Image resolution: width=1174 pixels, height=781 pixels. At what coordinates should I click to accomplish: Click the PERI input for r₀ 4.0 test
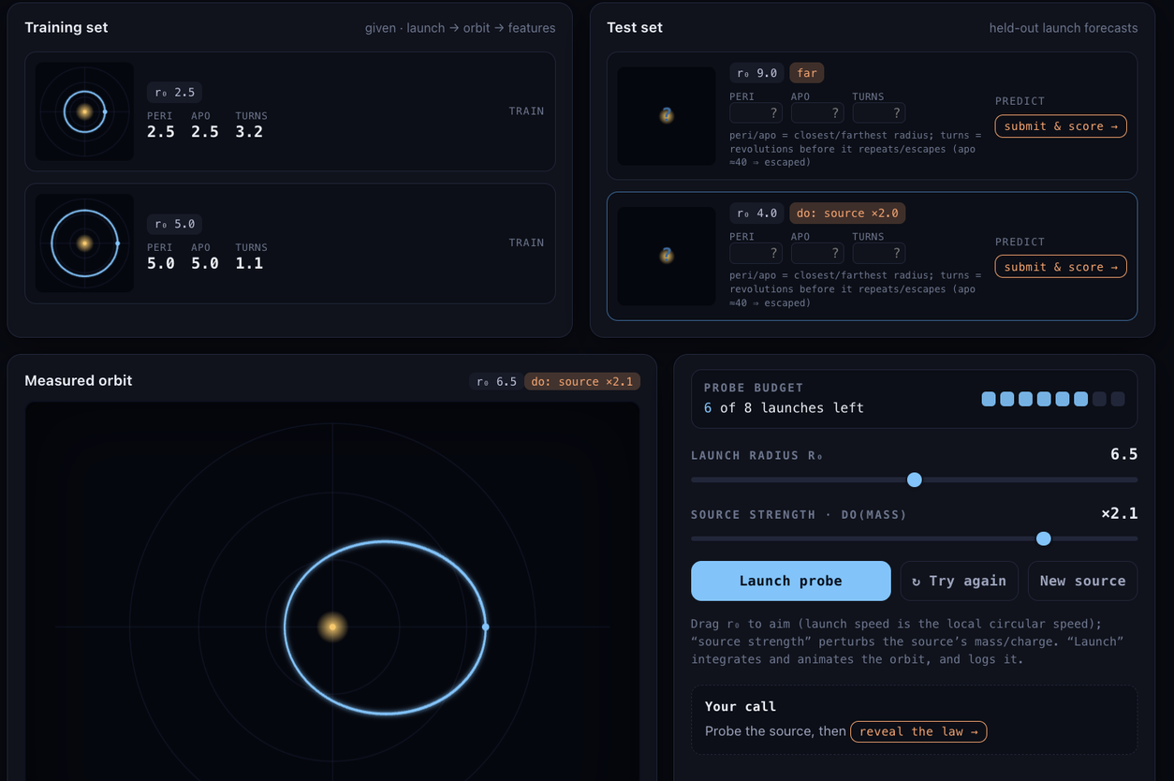pos(756,254)
